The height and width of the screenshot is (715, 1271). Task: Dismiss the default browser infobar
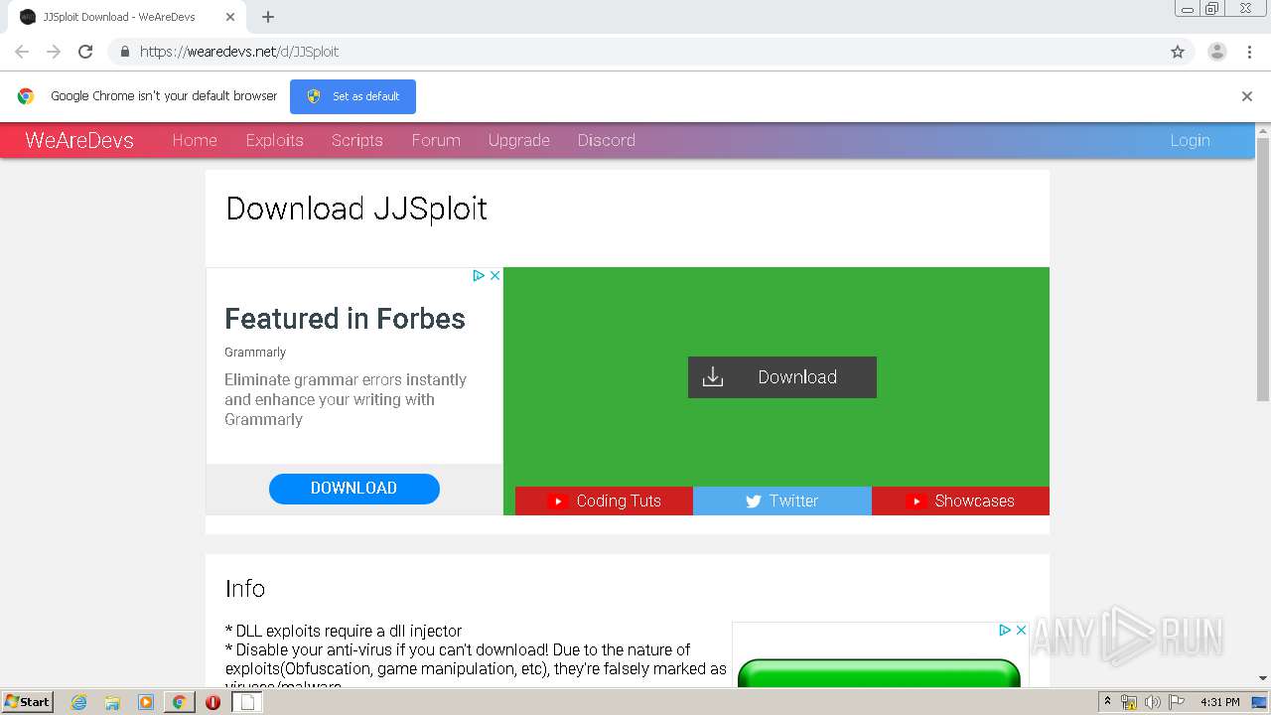[1247, 96]
